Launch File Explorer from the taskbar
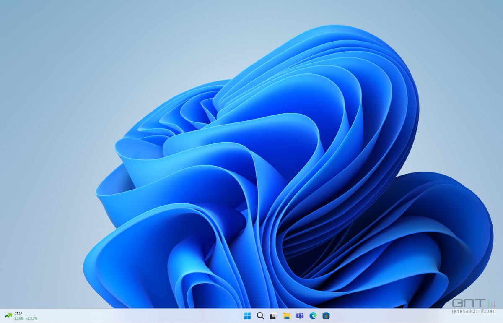503x323 pixels. click(x=287, y=316)
